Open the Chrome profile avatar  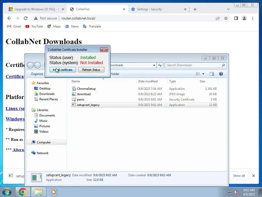[244, 18]
